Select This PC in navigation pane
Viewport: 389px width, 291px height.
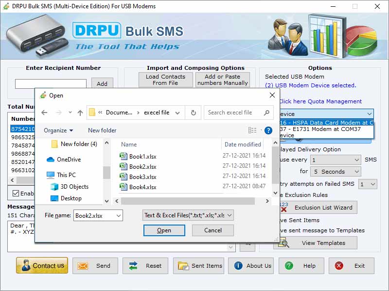tap(61, 175)
